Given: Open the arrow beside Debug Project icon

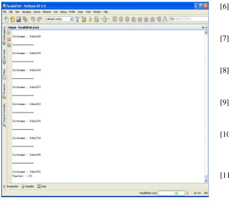Looking at the screenshot, I should tap(100, 19).
